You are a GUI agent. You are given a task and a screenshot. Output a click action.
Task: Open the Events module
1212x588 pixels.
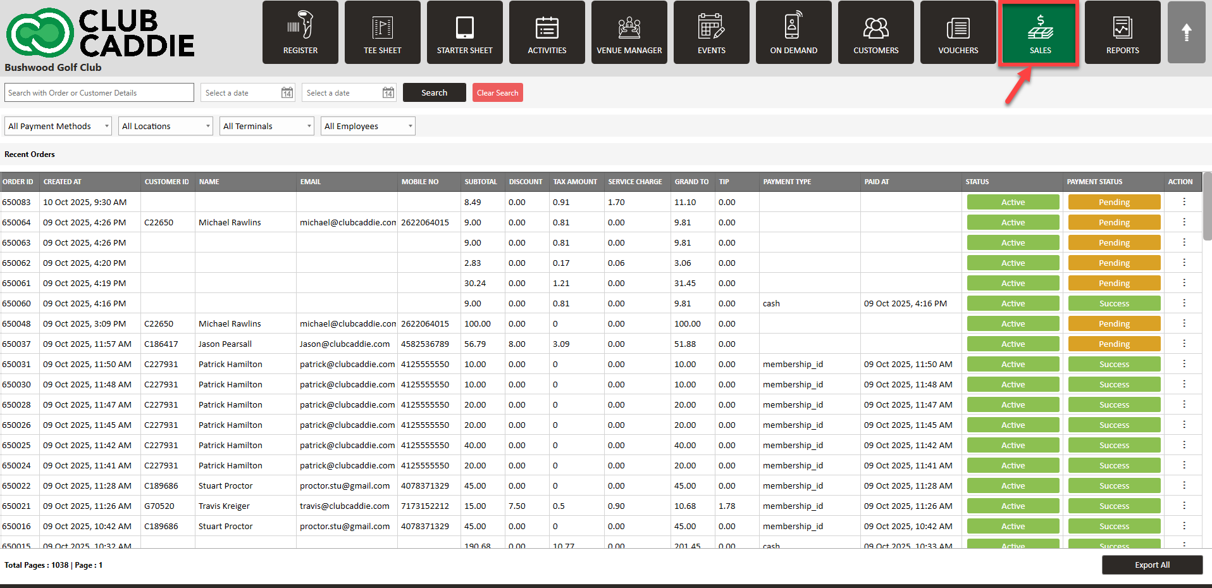pos(711,33)
